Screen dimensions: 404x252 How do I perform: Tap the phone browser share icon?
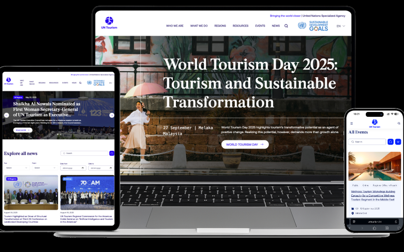(375, 228)
